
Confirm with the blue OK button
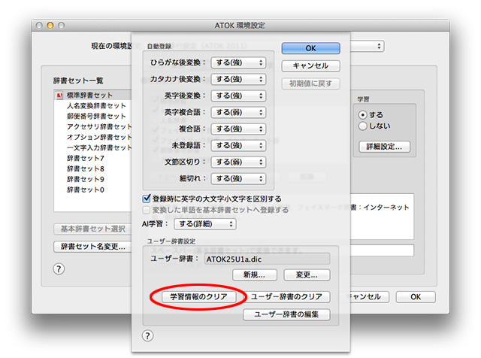(x=305, y=48)
